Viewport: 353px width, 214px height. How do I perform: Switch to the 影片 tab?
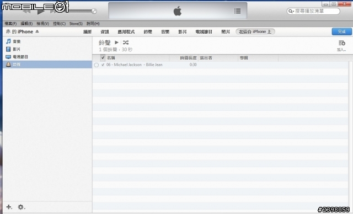click(x=183, y=32)
